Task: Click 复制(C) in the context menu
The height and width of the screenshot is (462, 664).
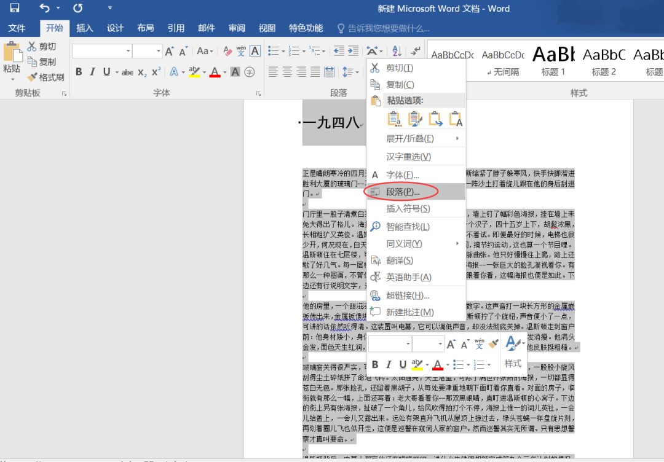Action: (x=416, y=85)
